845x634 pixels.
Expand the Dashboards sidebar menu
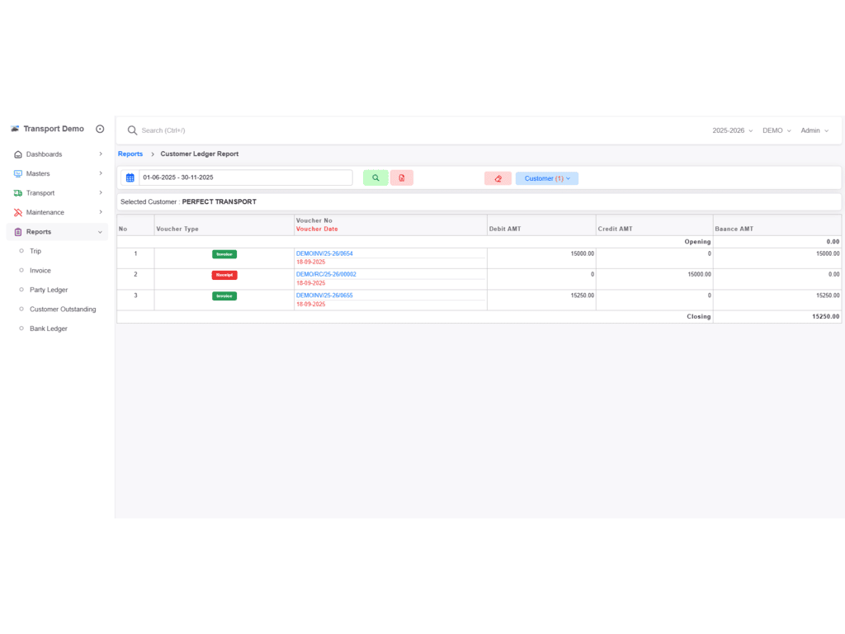click(57, 154)
